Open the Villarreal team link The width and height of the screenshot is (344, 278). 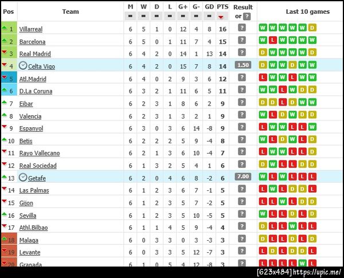point(30,29)
